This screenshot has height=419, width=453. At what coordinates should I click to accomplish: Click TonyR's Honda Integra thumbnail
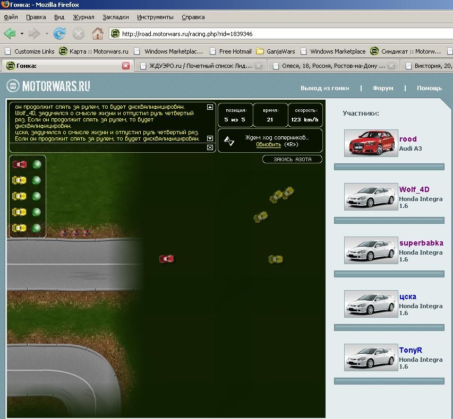pyautogui.click(x=371, y=357)
